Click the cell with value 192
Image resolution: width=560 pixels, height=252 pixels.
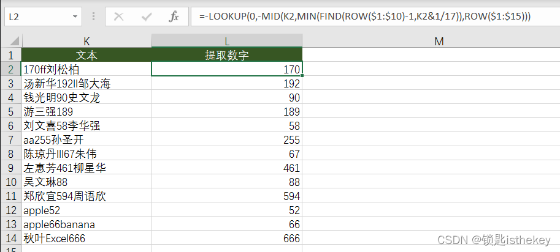click(x=227, y=83)
